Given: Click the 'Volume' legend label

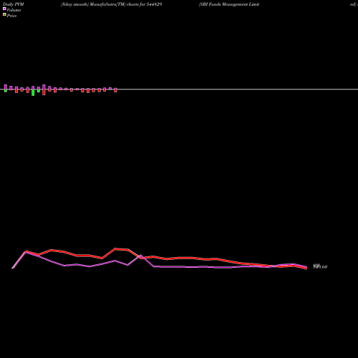Looking at the screenshot, I should pyautogui.click(x=14, y=10).
